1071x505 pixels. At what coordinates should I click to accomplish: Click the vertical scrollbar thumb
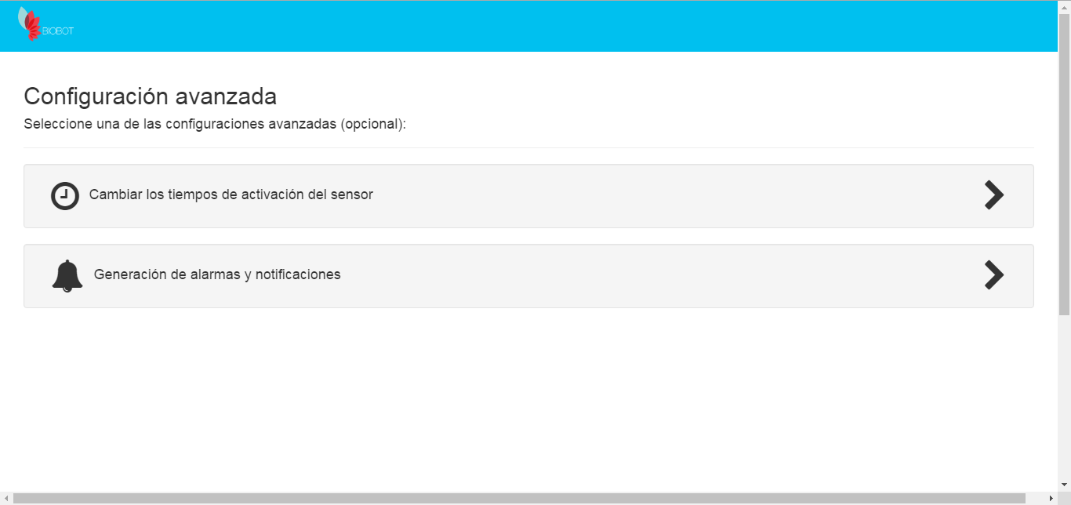[x=1064, y=157]
